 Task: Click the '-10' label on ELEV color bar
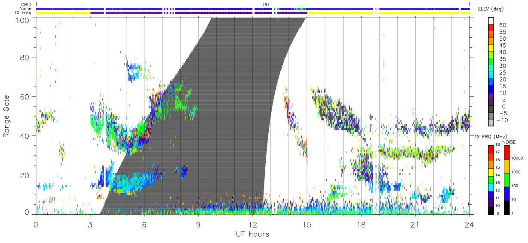click(502, 120)
